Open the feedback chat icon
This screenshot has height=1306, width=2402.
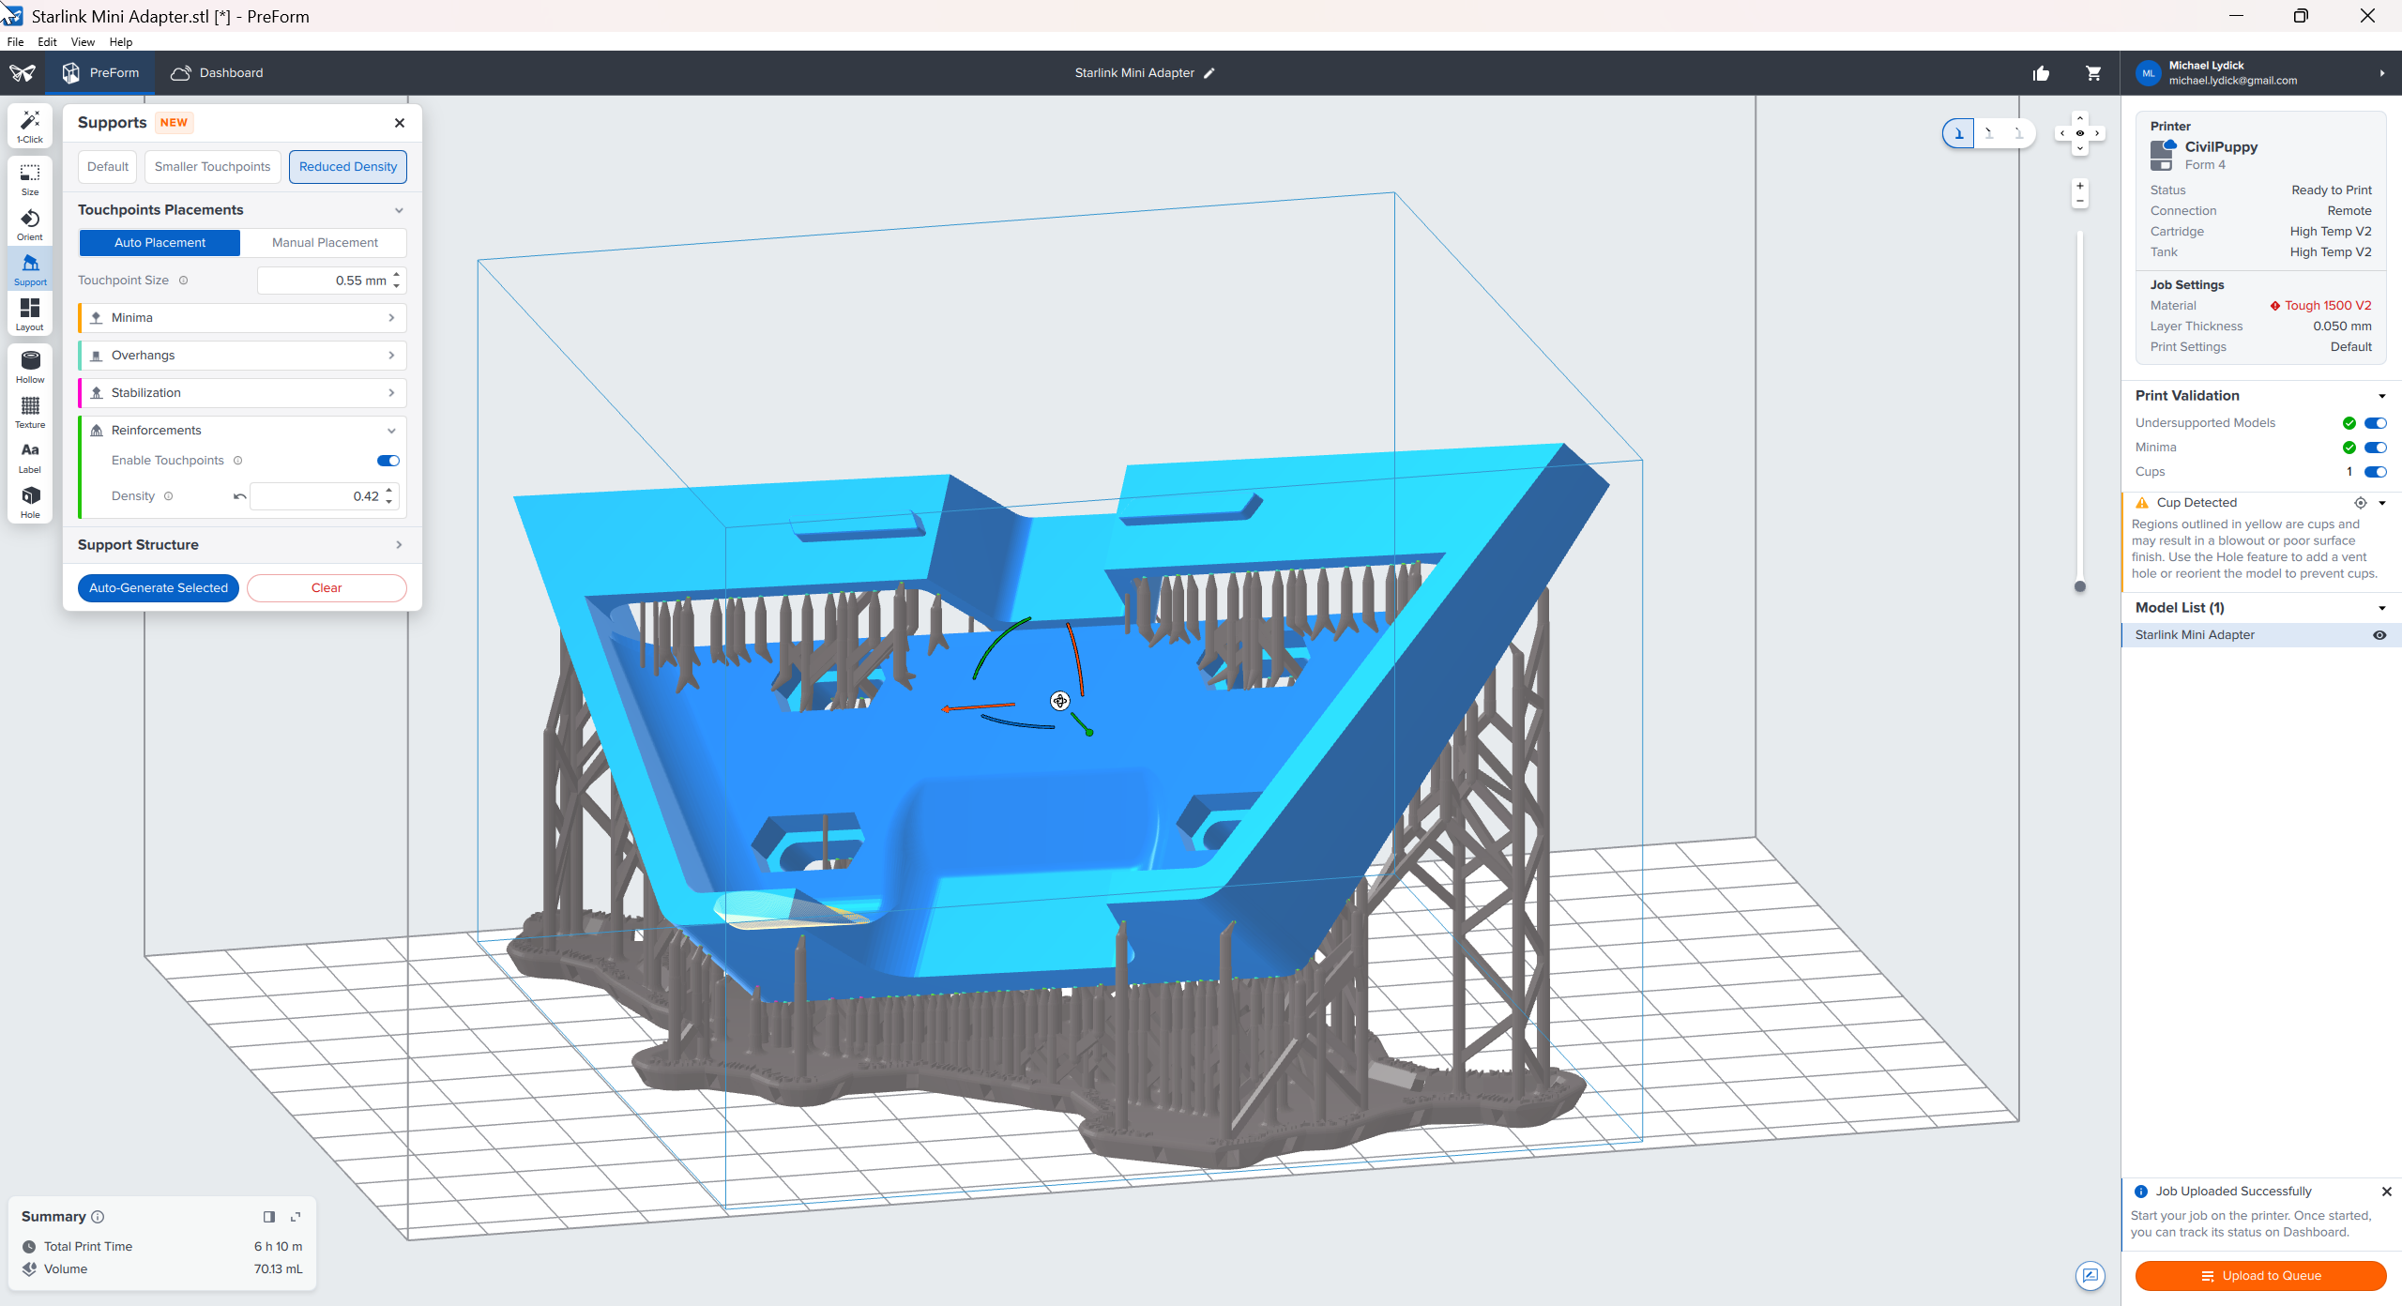(x=2090, y=1276)
